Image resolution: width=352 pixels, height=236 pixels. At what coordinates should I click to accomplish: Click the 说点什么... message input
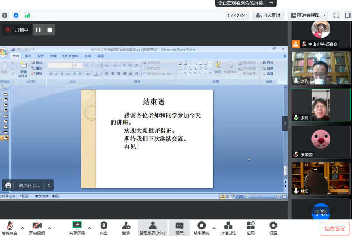[x=29, y=186]
